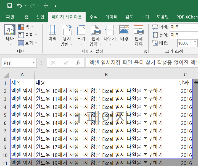The width and height of the screenshot is (198, 166).
Task: Open the 파일 tab
Action: tap(10, 17)
